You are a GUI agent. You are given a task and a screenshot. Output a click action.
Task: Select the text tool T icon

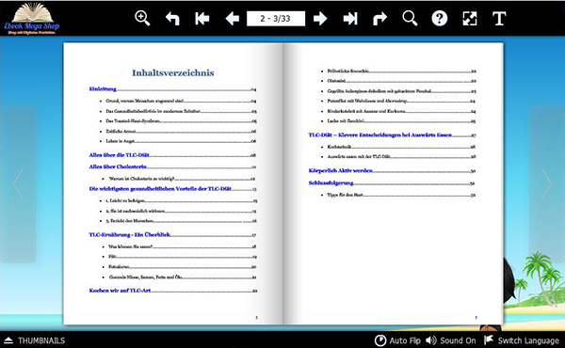tap(499, 19)
